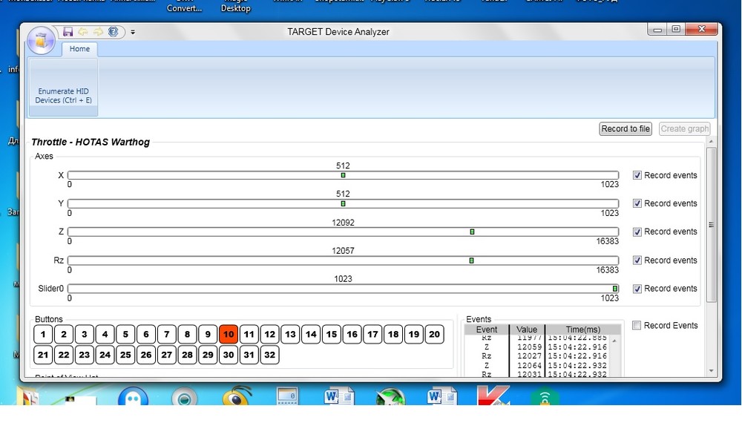Screen dimensions: 742x423
Task: Click button 26 indicator
Action: click(x=145, y=355)
